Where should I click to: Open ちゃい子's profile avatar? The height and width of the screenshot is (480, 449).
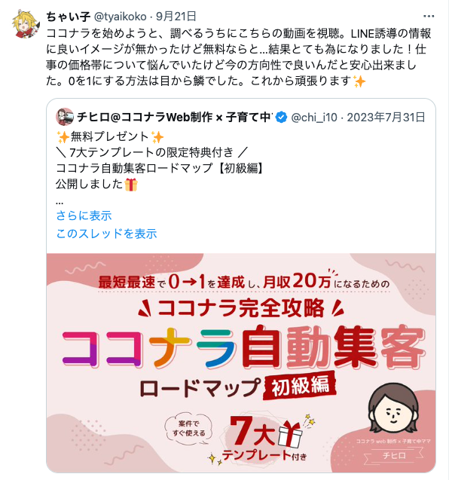26,24
